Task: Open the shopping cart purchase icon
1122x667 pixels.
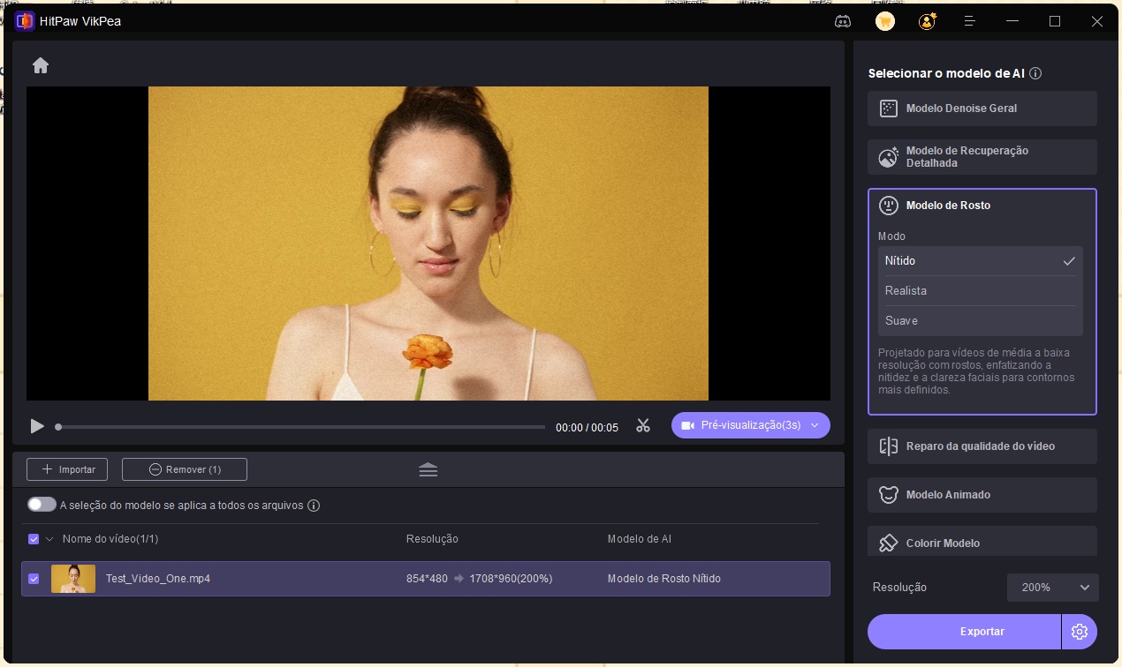Action: [885, 21]
